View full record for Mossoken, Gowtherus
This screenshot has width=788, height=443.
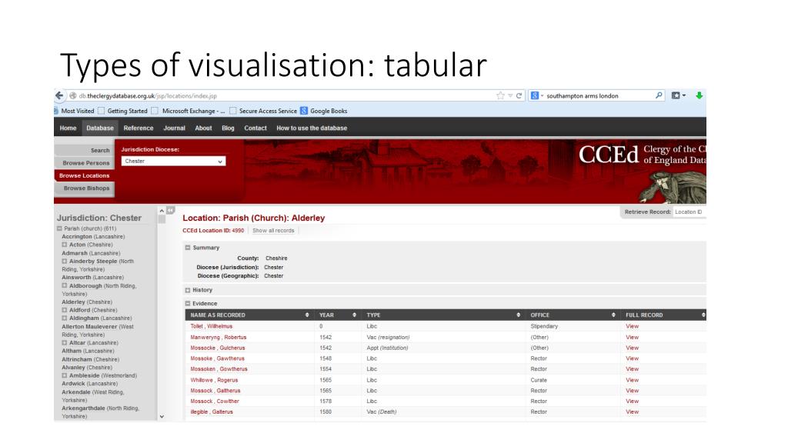(x=633, y=368)
